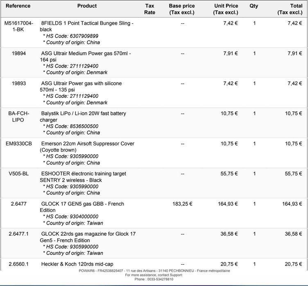
Task: Click the Unit Price column header
Action: click(226, 9)
